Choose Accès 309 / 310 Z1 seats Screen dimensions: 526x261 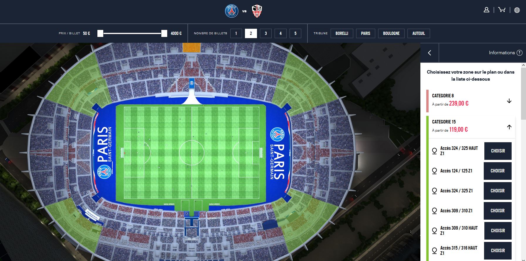498,211
